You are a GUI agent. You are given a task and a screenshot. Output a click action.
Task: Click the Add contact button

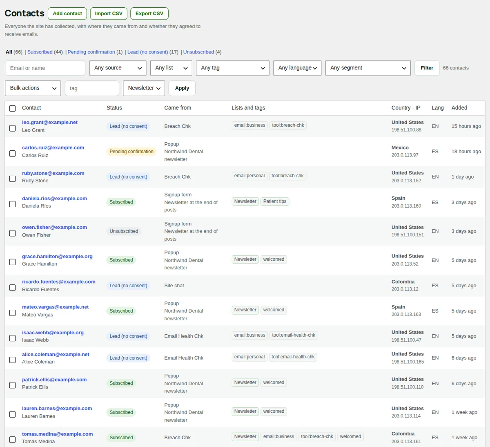(67, 13)
